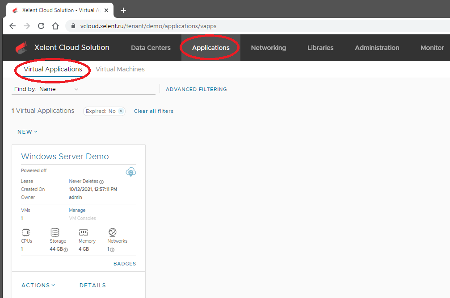Open DETAILS of Windows Server Demo
Viewport: 450px width, 298px height.
pos(93,286)
